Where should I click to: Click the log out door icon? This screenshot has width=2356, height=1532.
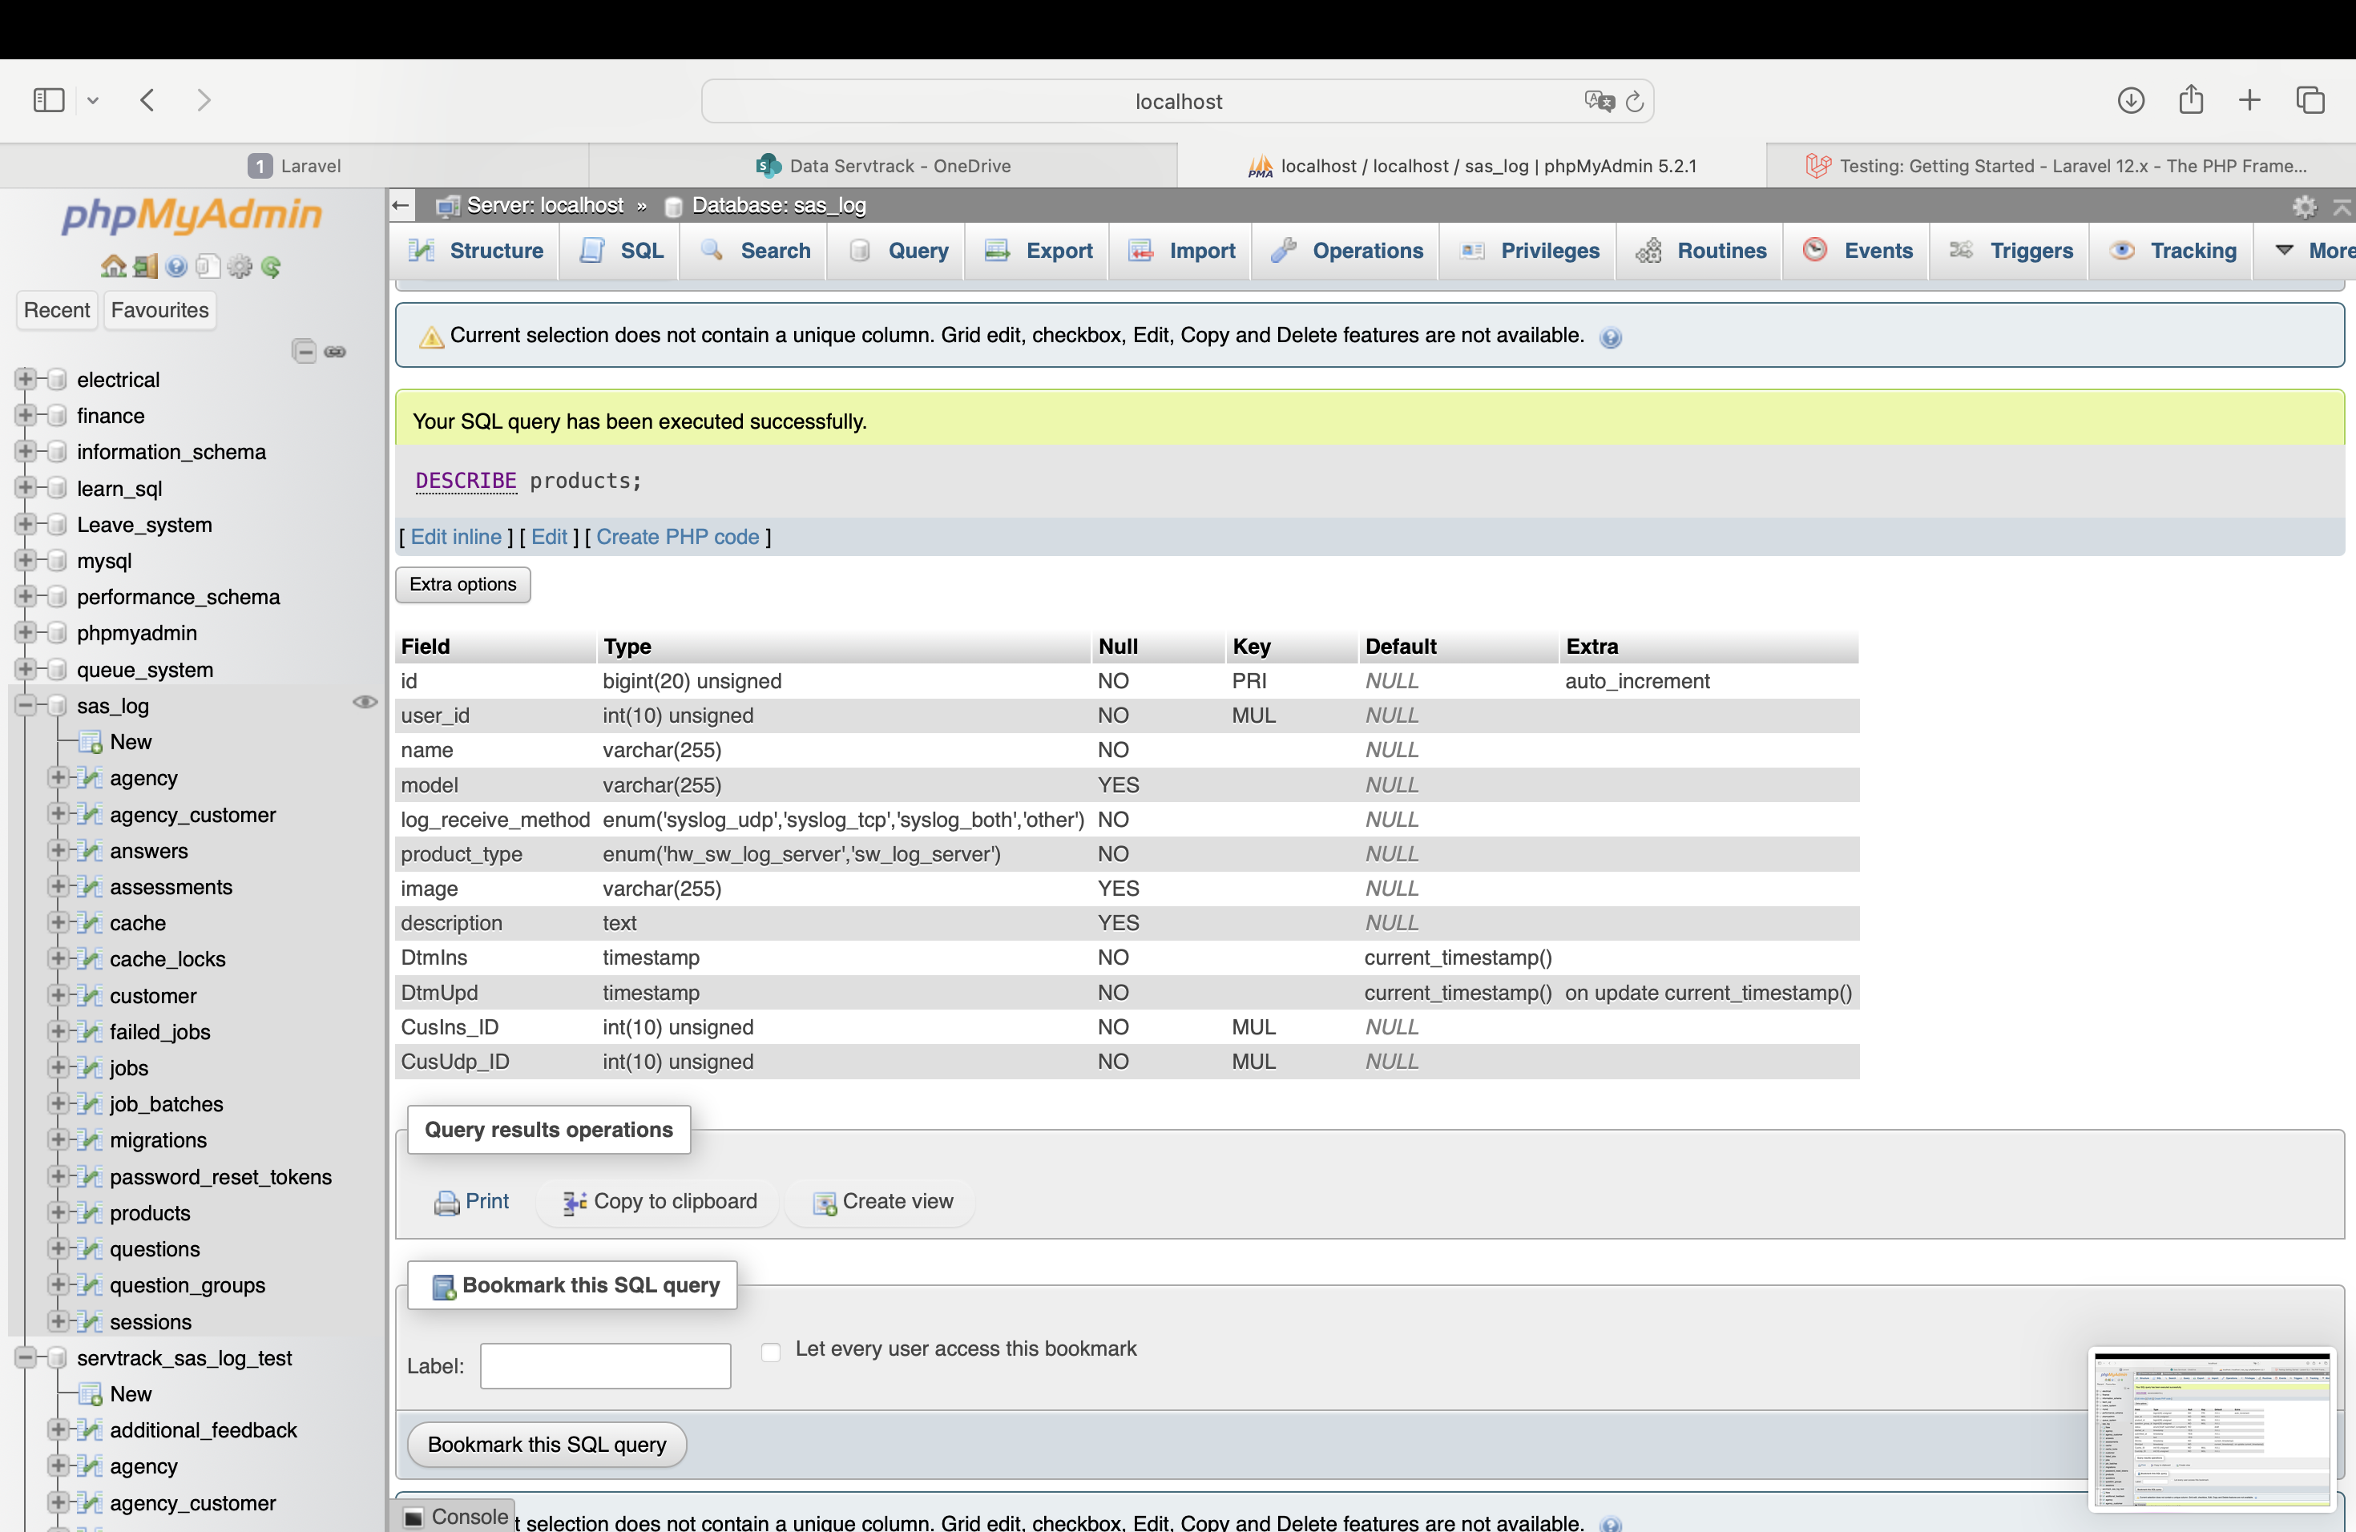[146, 266]
